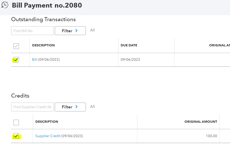This screenshot has width=230, height=153.
Task: Tick the select-all checkbox in the Credits table
Action: (x=16, y=123)
